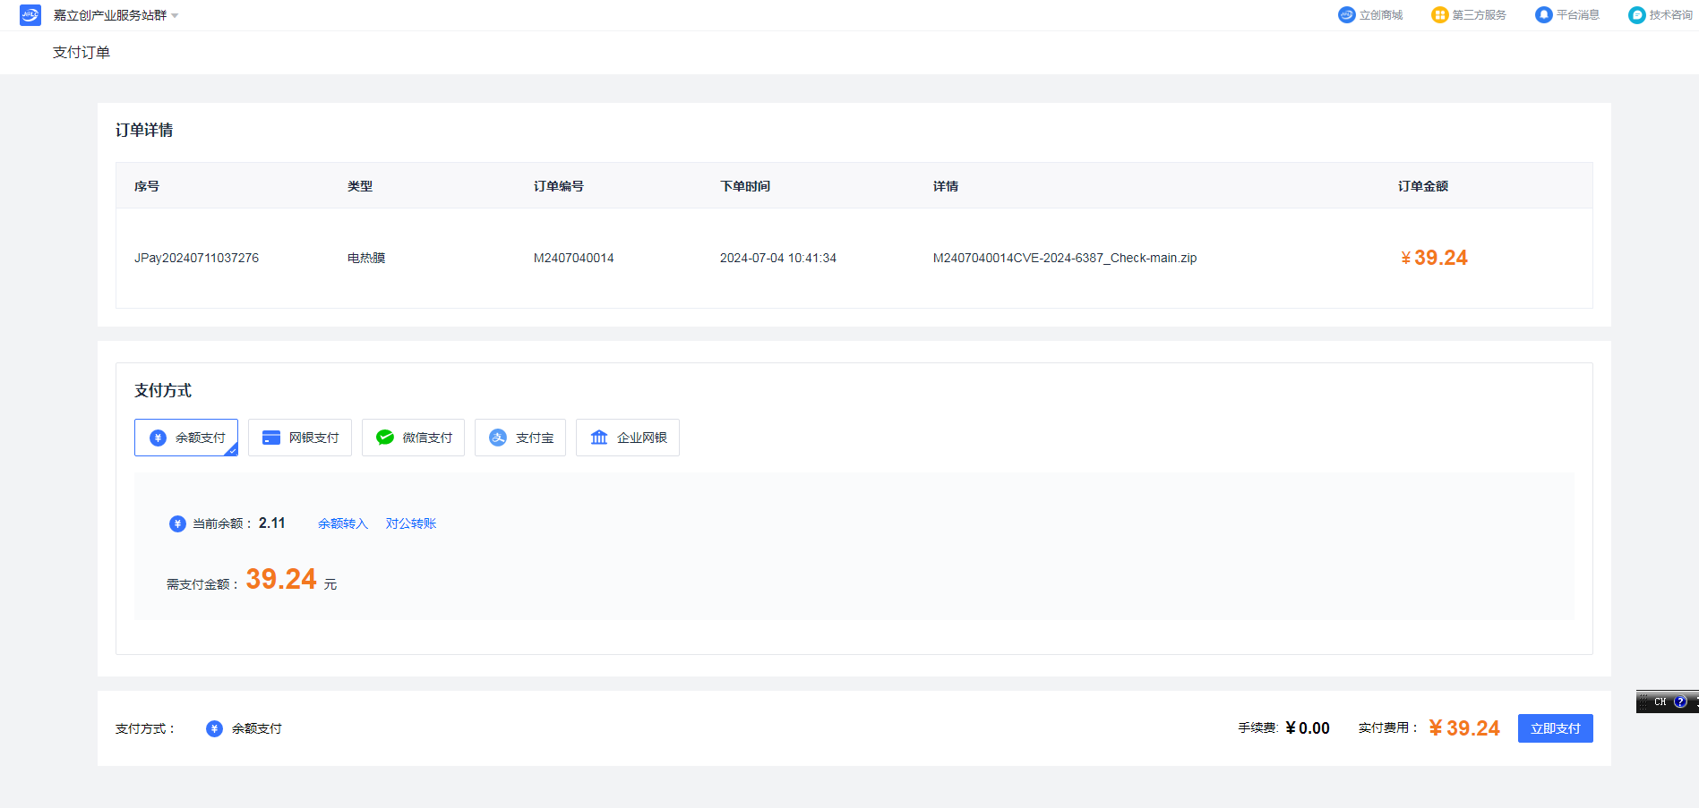Click the yen icon beside 当前余额

pyautogui.click(x=177, y=523)
